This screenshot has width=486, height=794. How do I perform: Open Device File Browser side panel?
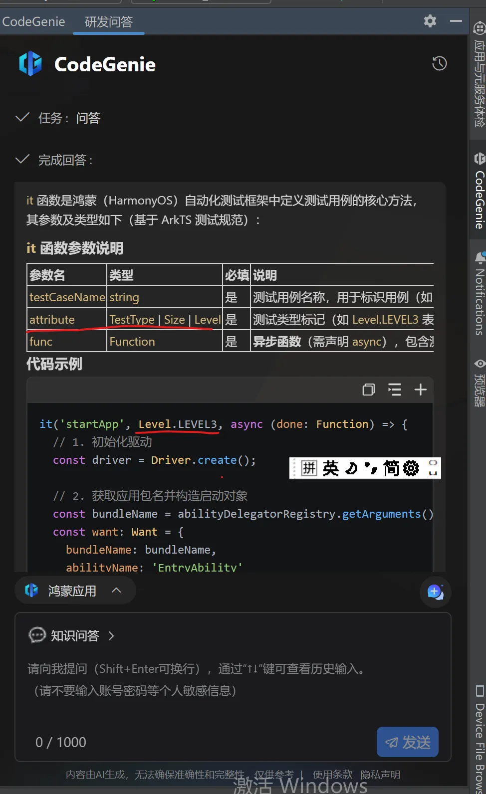tap(480, 739)
